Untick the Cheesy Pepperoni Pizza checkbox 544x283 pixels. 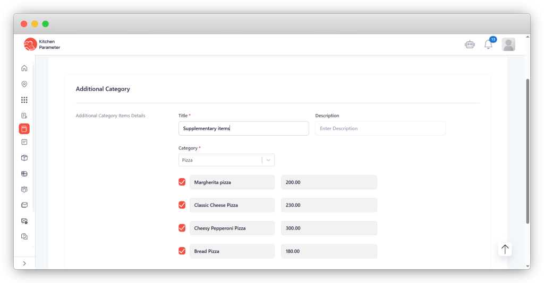182,228
